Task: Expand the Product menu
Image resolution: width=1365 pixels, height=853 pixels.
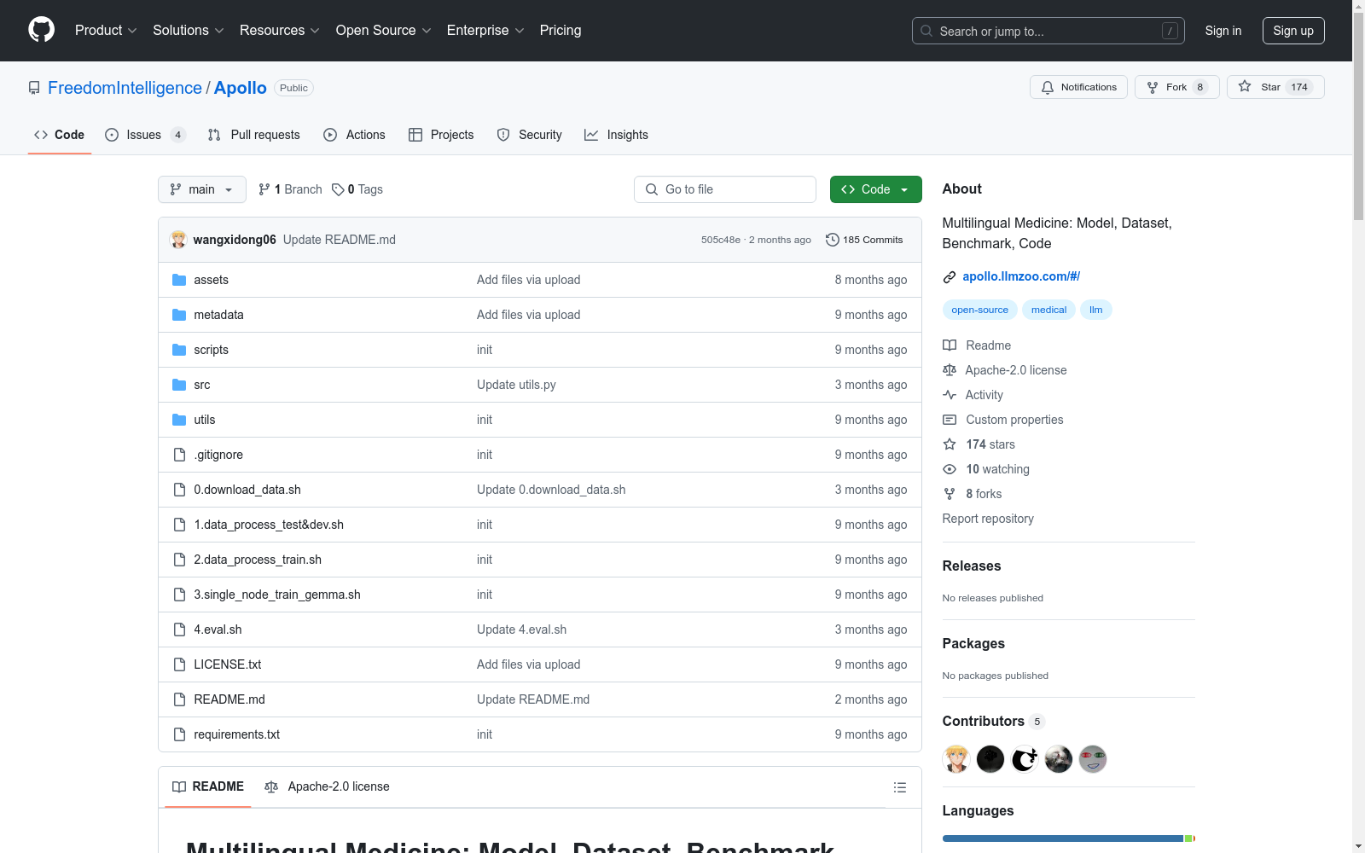Action: coord(106,31)
